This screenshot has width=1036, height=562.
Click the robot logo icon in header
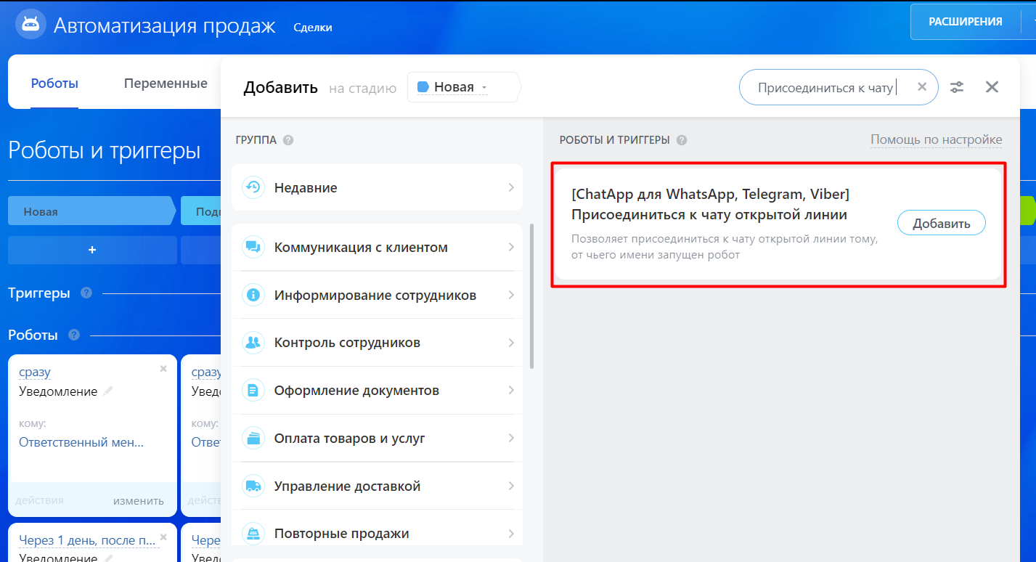click(30, 25)
